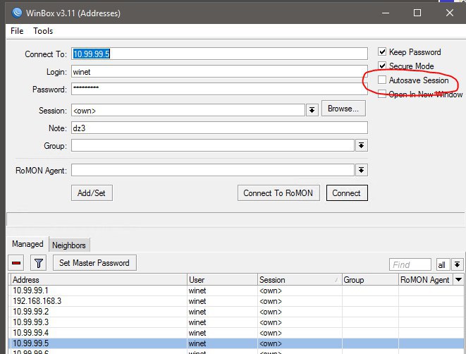Switch to the Managed tab

[27, 244]
